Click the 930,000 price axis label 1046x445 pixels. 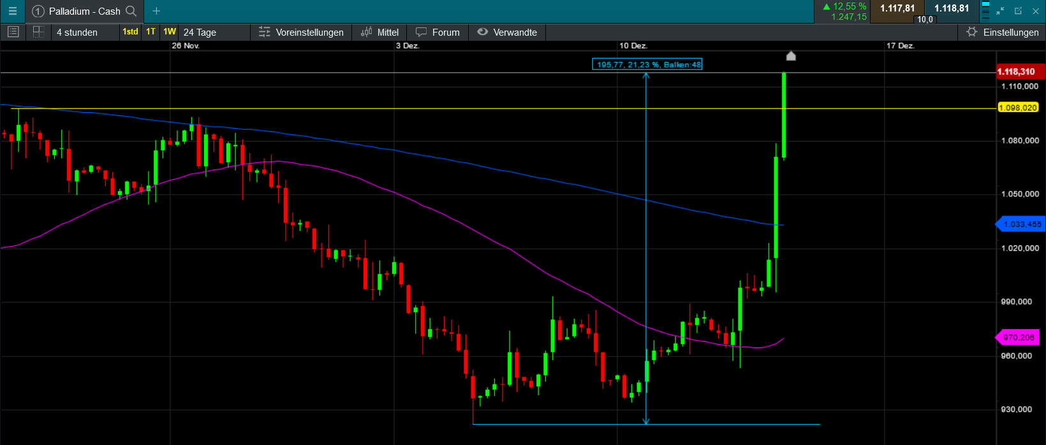coord(1017,409)
